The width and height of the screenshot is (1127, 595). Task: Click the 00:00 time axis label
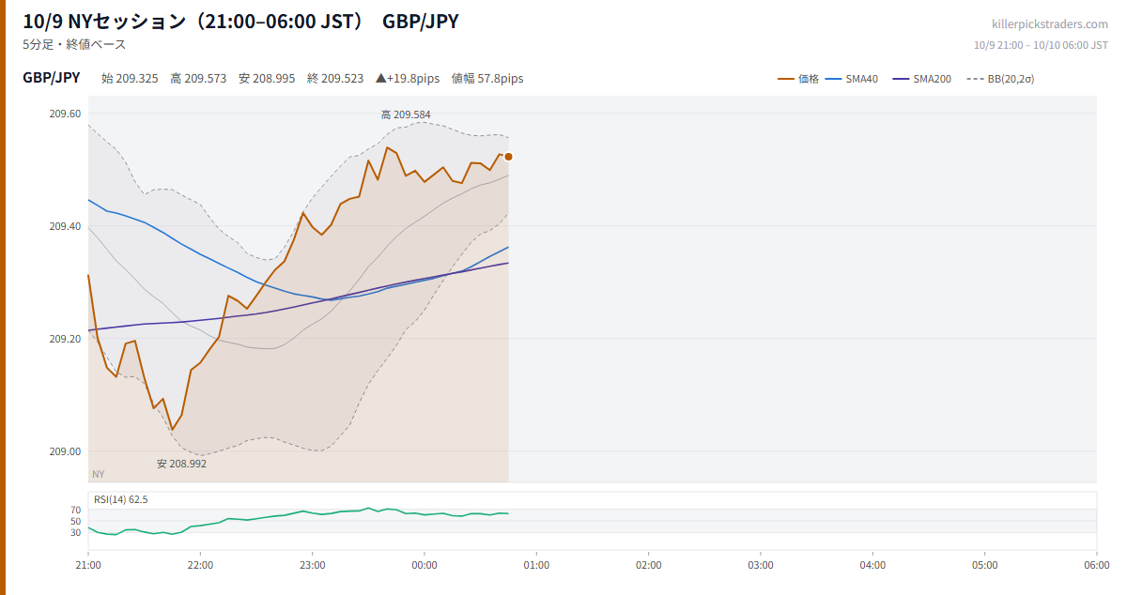tap(425, 566)
